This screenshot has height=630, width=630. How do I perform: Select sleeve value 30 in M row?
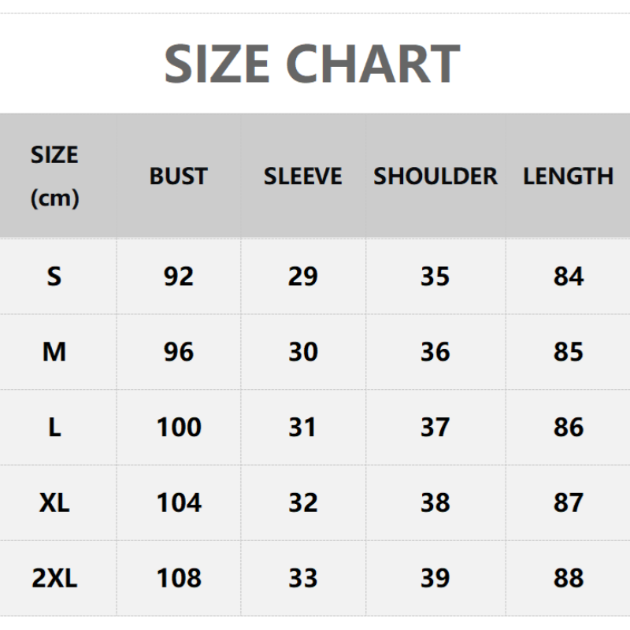303,352
